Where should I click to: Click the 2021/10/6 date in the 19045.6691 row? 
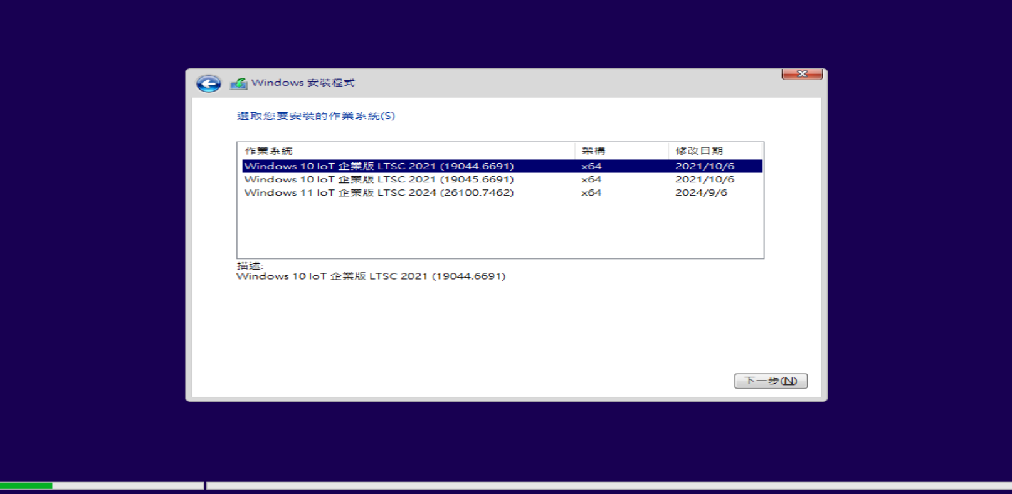704,179
